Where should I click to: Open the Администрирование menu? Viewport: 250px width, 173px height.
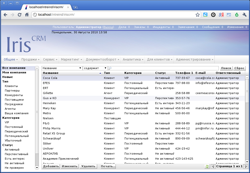tap(195, 60)
